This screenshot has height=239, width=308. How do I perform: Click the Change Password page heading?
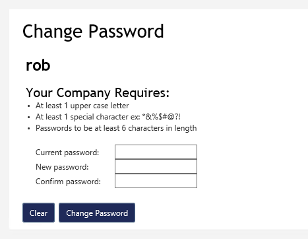coord(93,32)
